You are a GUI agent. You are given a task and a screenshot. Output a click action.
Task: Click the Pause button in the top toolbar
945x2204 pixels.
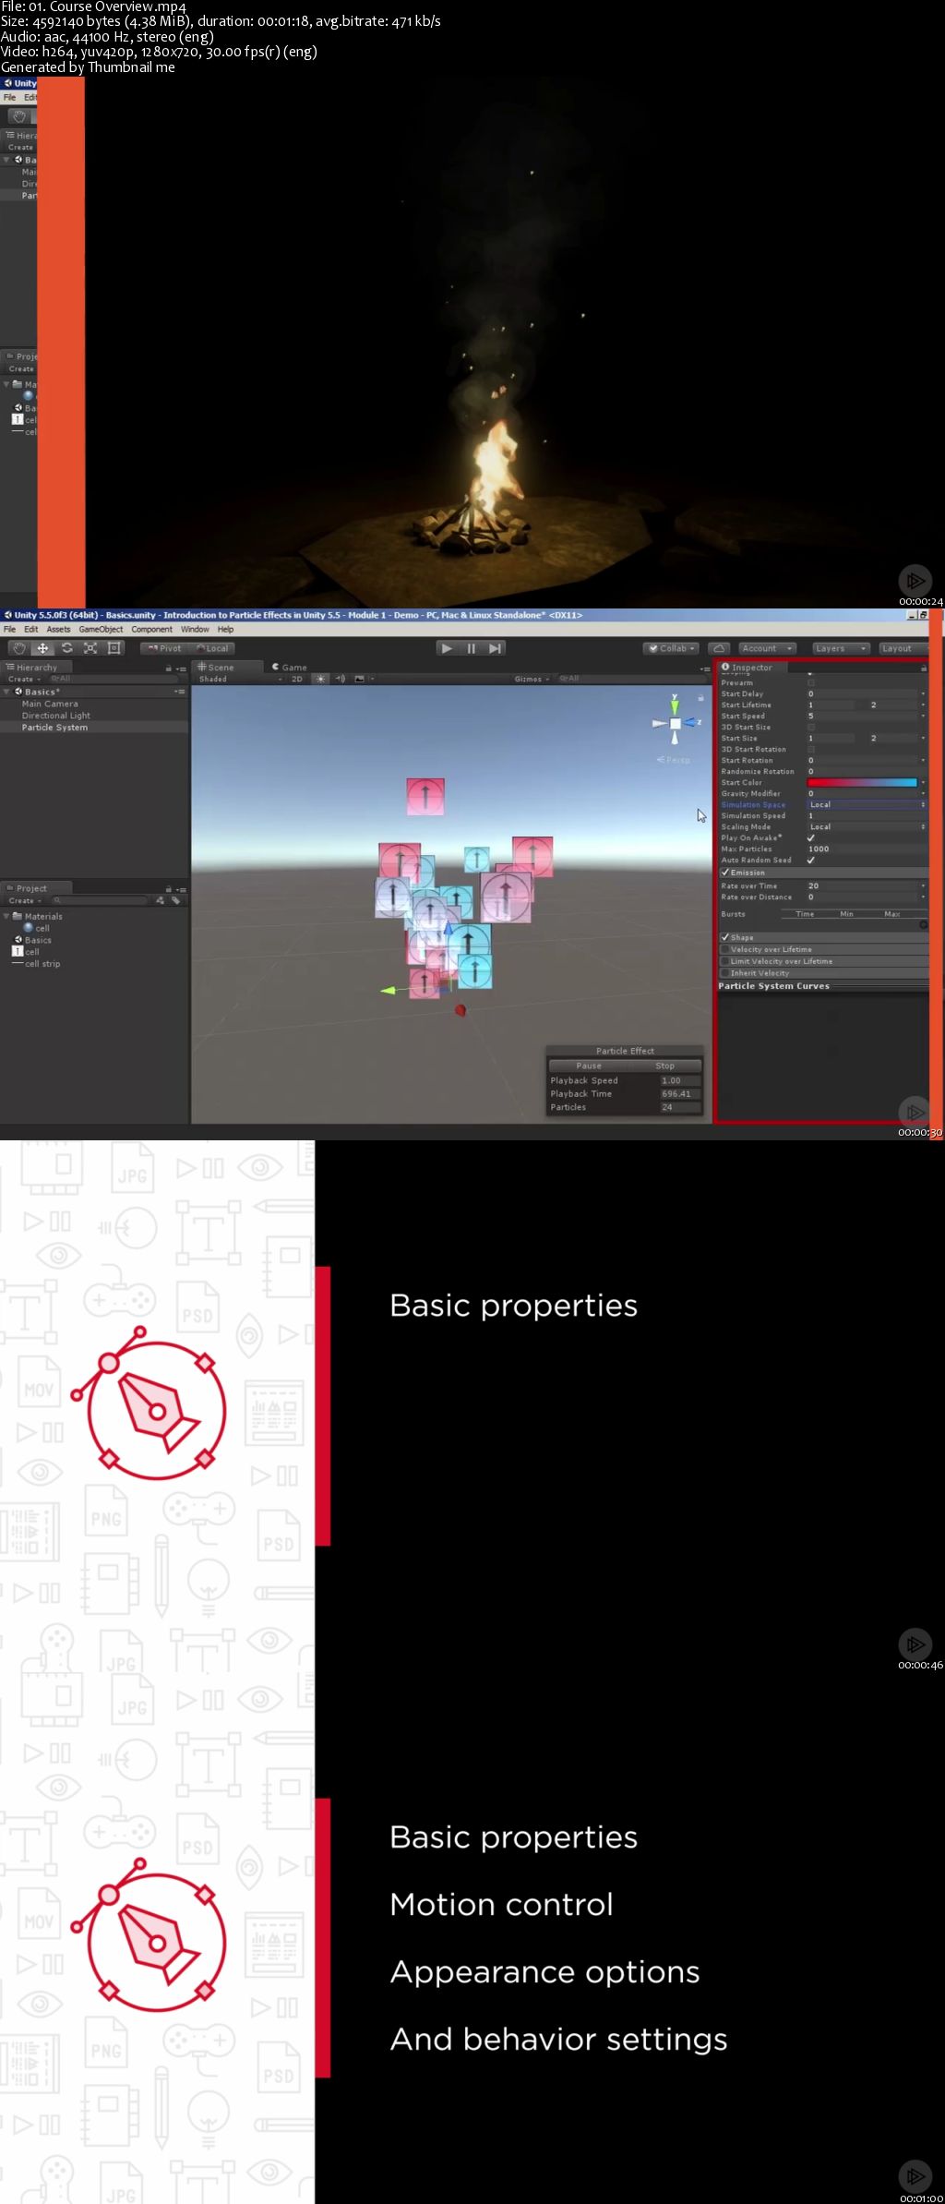click(472, 648)
